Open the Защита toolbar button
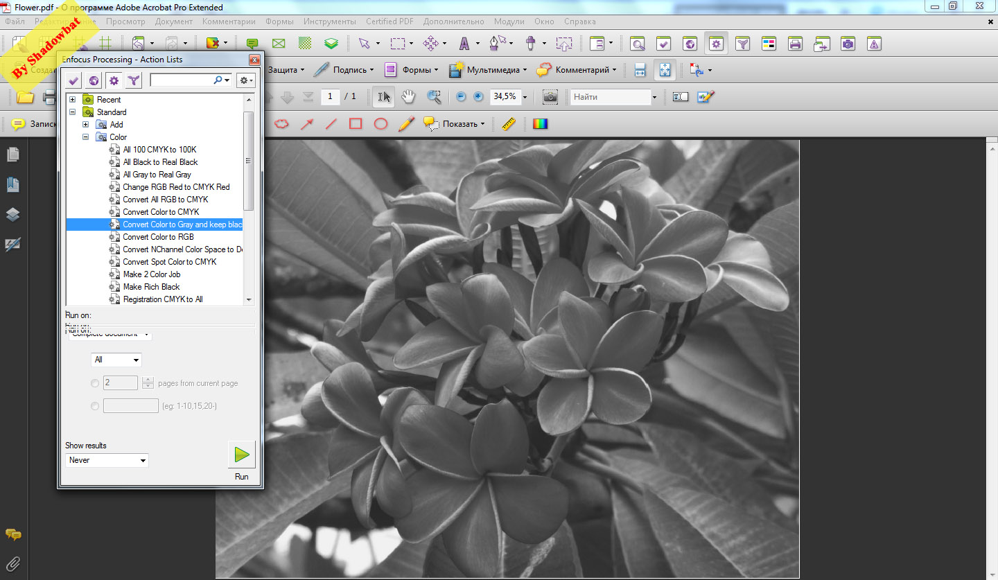998x580 pixels. click(286, 70)
